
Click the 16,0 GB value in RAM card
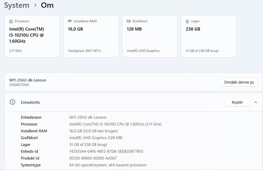pyautogui.click(x=75, y=29)
